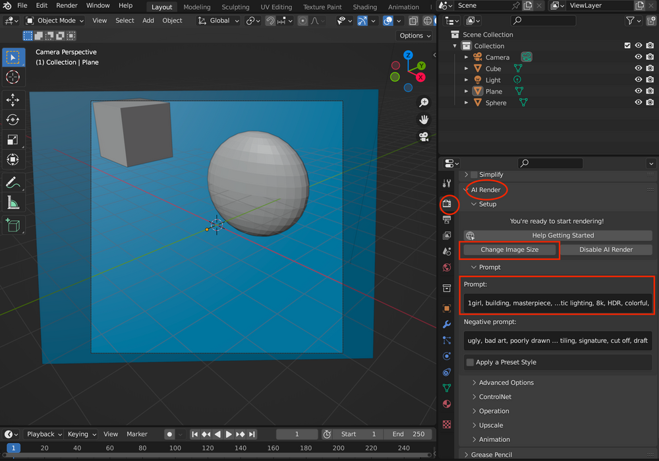This screenshot has height=461, width=659.
Task: Select the Select Box tool
Action: click(x=13, y=57)
